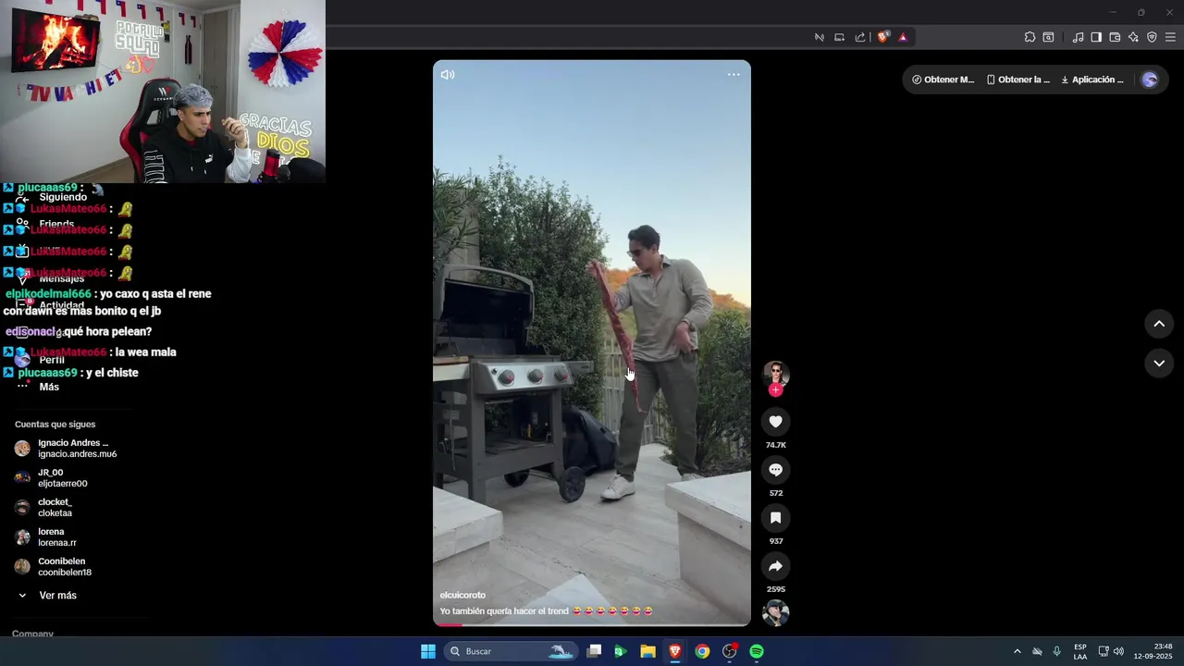The image size is (1184, 666).
Task: Click the video caption 'Yo también quería hacer el trend'
Action: click(505, 611)
